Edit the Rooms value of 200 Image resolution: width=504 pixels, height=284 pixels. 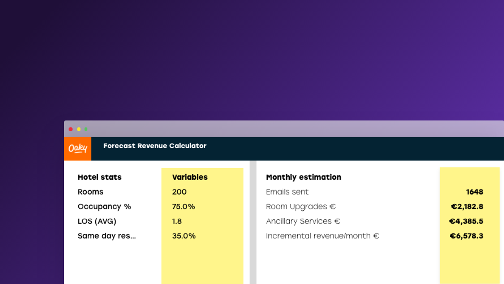click(x=179, y=192)
